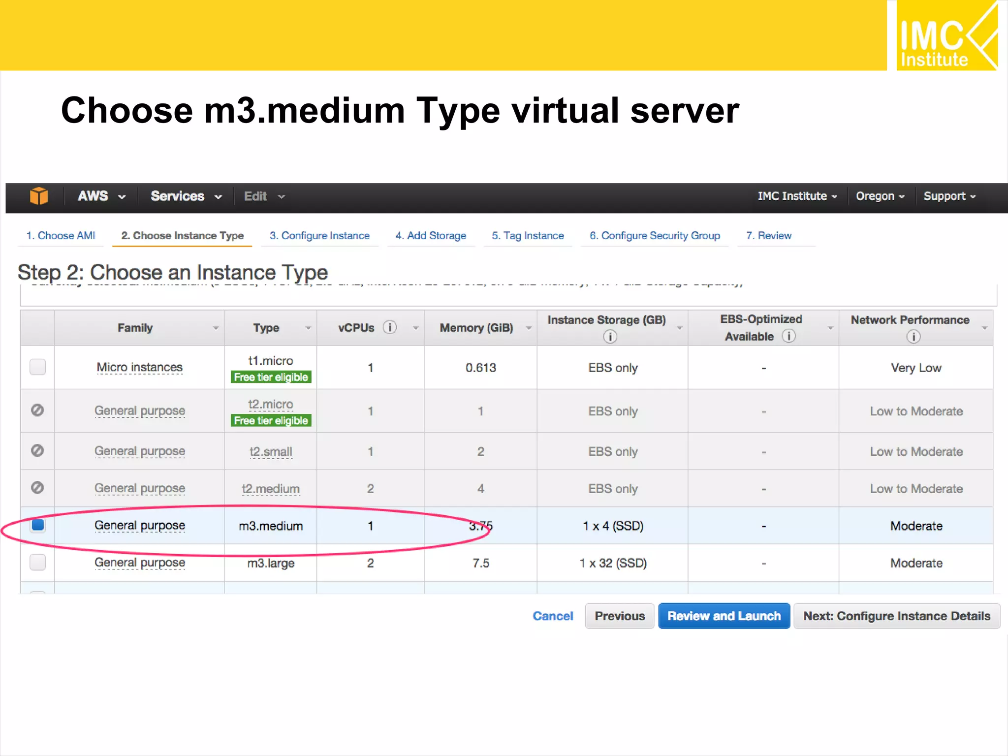
Task: Click disabled icon in t2.small row
Action: (x=37, y=450)
